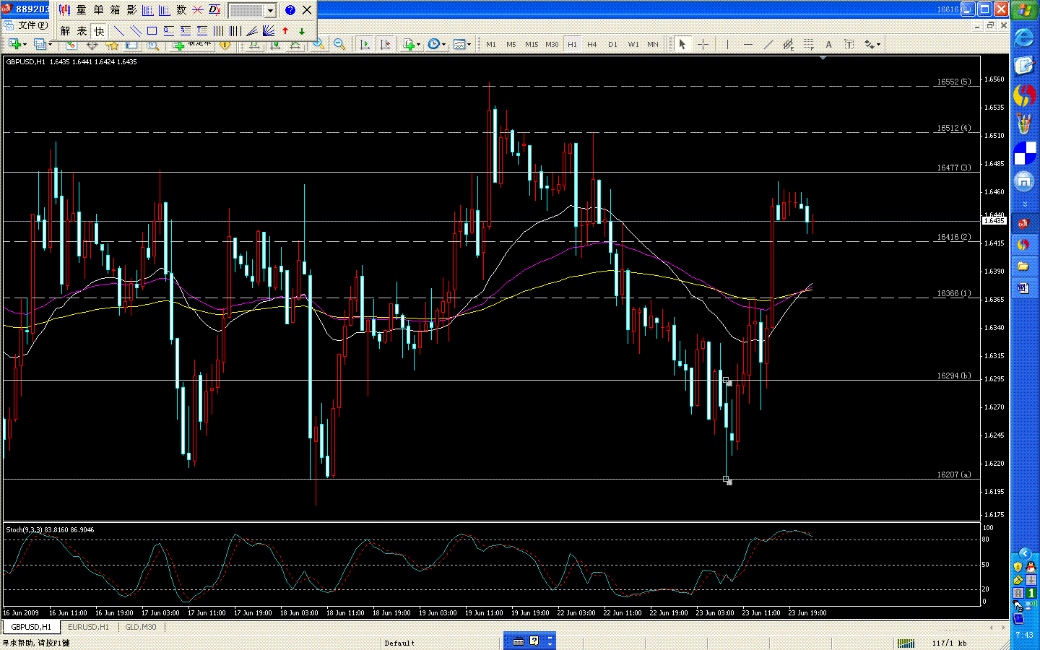The height and width of the screenshot is (650, 1040).
Task: Select GBPUSD,H1 chart tab
Action: click(31, 627)
